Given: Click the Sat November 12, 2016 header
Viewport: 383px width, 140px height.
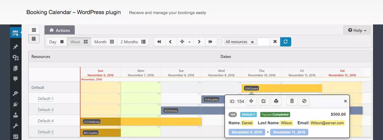Looking at the screenshot, I should pyautogui.click(x=342, y=73).
